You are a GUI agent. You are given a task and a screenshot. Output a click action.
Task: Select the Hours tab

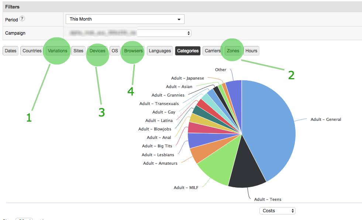(x=251, y=51)
